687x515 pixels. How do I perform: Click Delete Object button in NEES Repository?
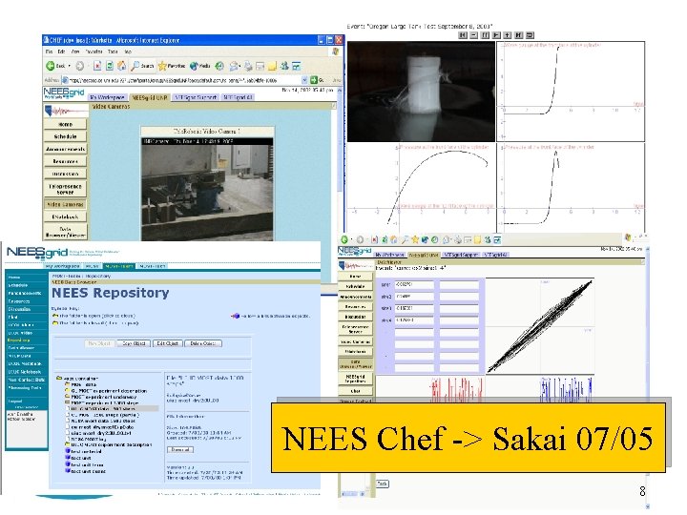203,343
